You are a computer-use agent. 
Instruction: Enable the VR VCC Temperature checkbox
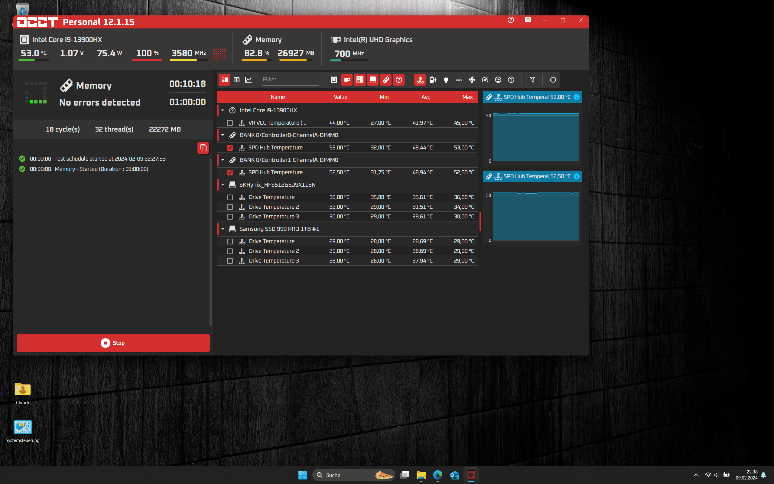(230, 123)
